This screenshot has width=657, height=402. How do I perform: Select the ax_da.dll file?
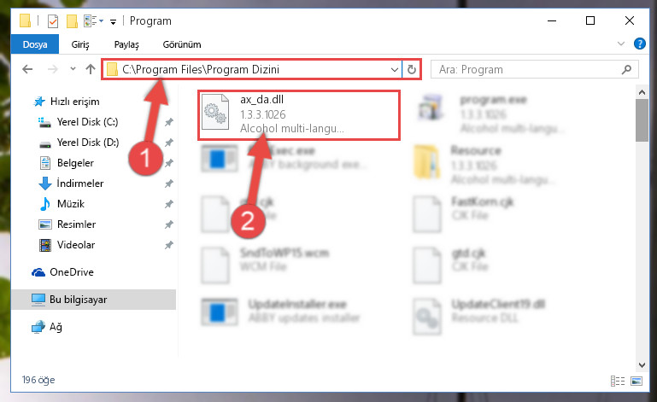point(299,114)
